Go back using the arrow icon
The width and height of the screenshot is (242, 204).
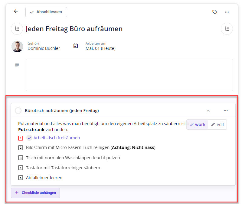click(15, 11)
